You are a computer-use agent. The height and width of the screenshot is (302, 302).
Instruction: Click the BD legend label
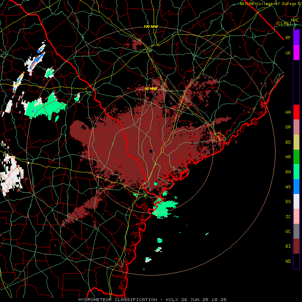pyautogui.click(x=288, y=142)
